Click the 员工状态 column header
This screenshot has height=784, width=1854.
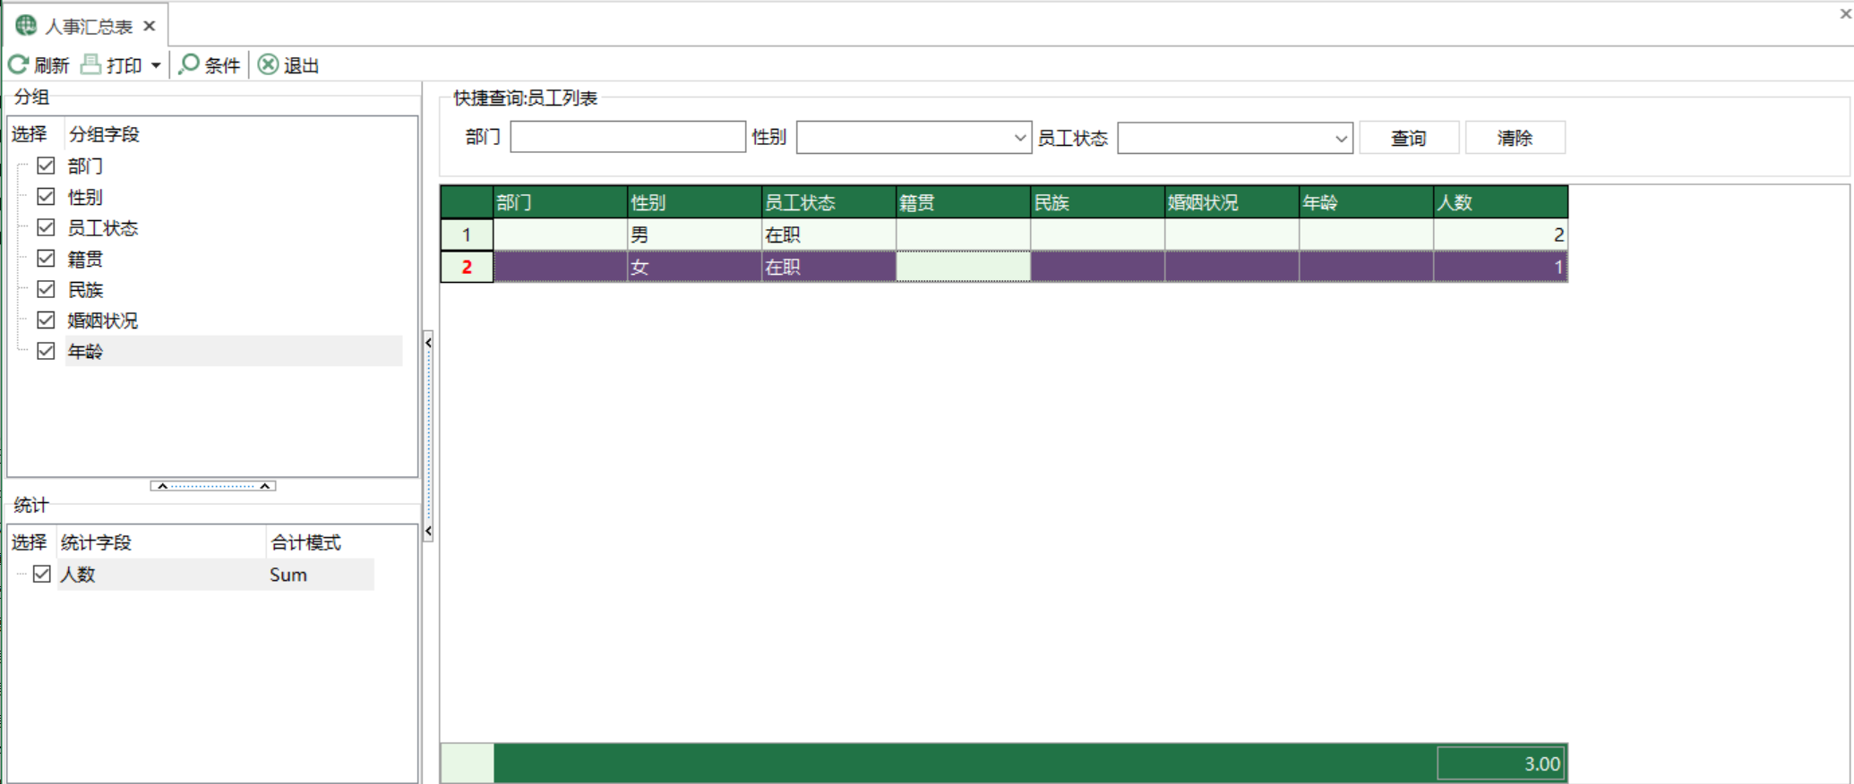[x=829, y=202]
